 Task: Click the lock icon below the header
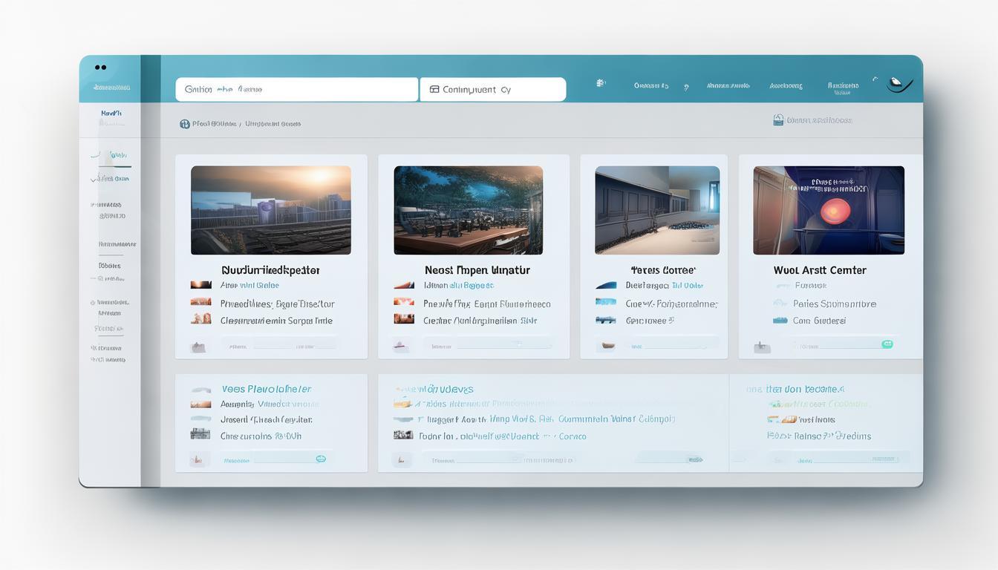click(778, 120)
